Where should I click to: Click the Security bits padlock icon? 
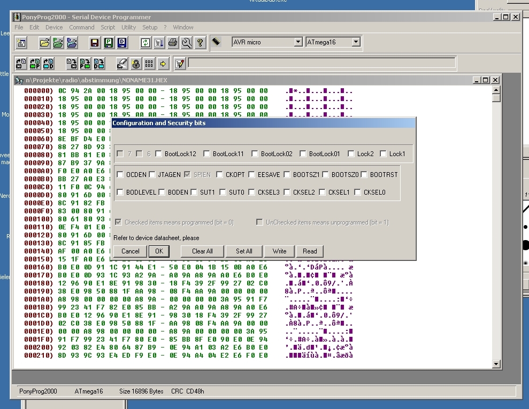coord(136,64)
